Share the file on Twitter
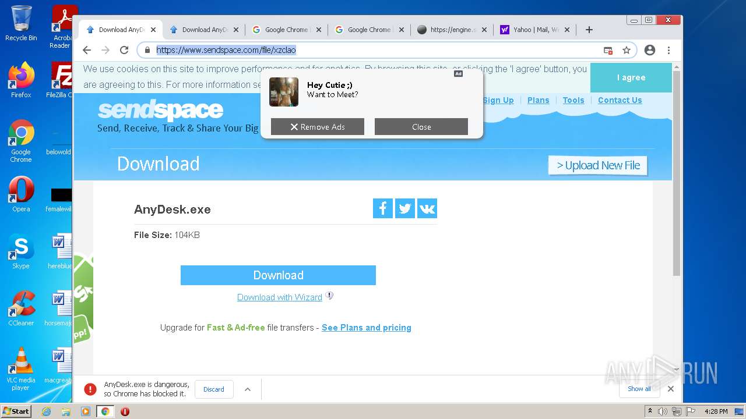This screenshot has width=746, height=419. [405, 208]
